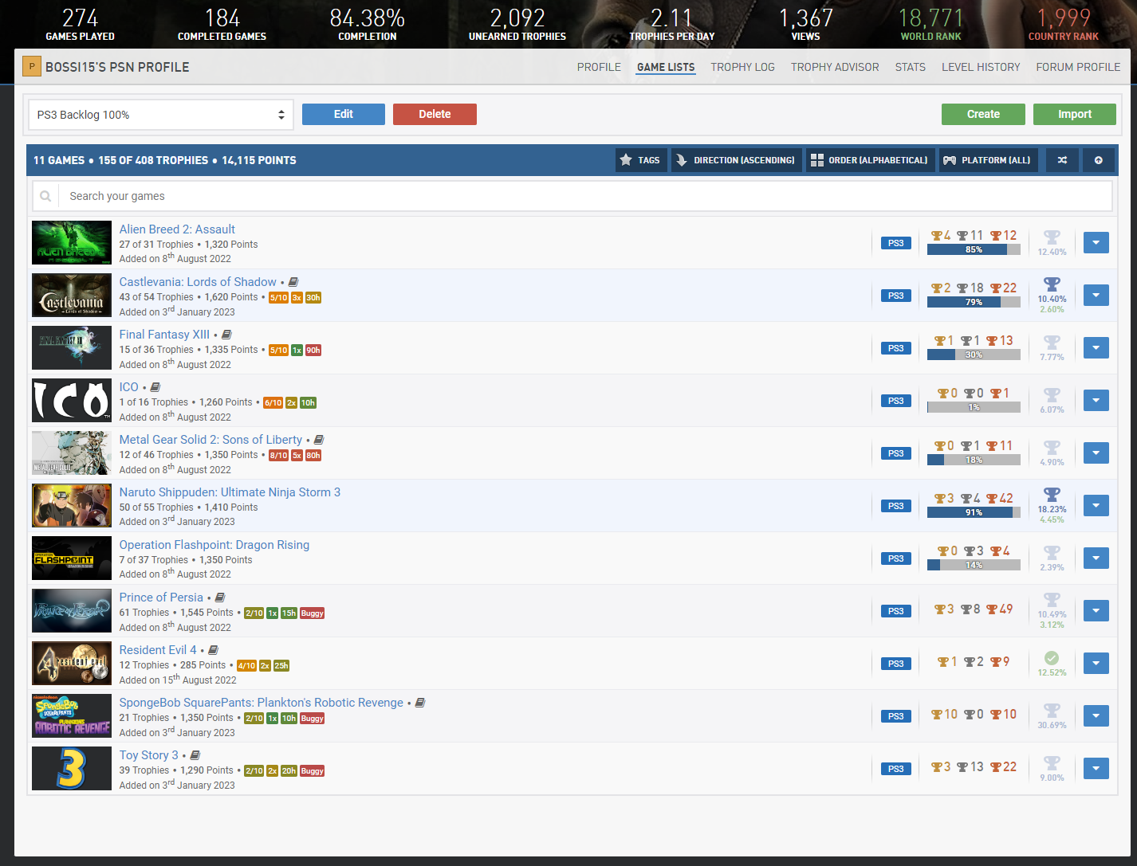Open the PS3 Backlog 100% list selector
1137x866 pixels.
[x=160, y=115]
